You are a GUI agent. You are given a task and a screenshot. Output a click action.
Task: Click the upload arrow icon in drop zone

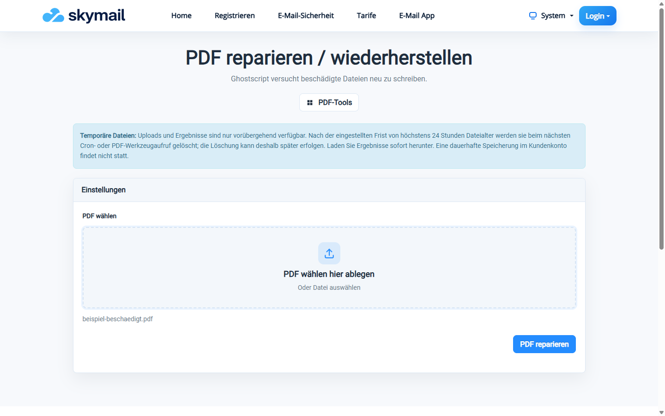coord(329,253)
